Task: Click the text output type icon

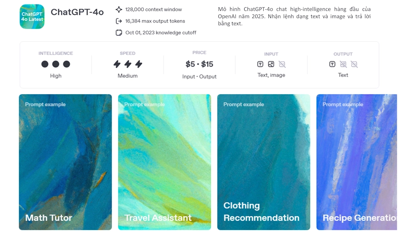Action: click(332, 64)
